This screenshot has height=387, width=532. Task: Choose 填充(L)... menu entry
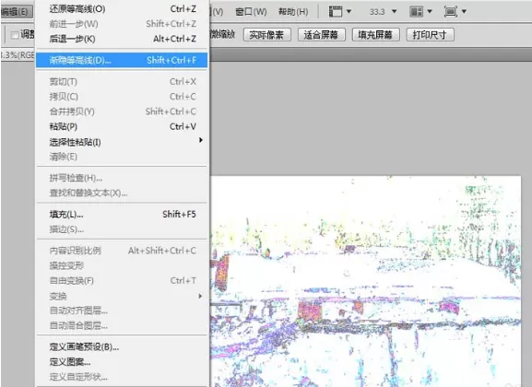tap(122, 215)
